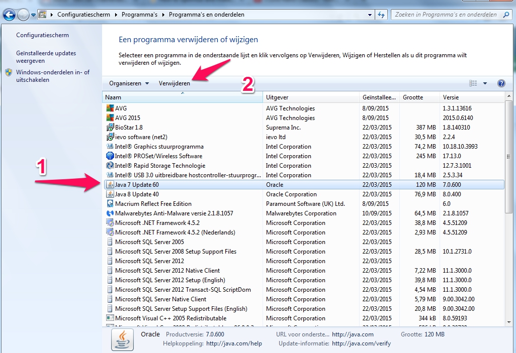Select the BioStar 1.8 icon

click(x=110, y=127)
